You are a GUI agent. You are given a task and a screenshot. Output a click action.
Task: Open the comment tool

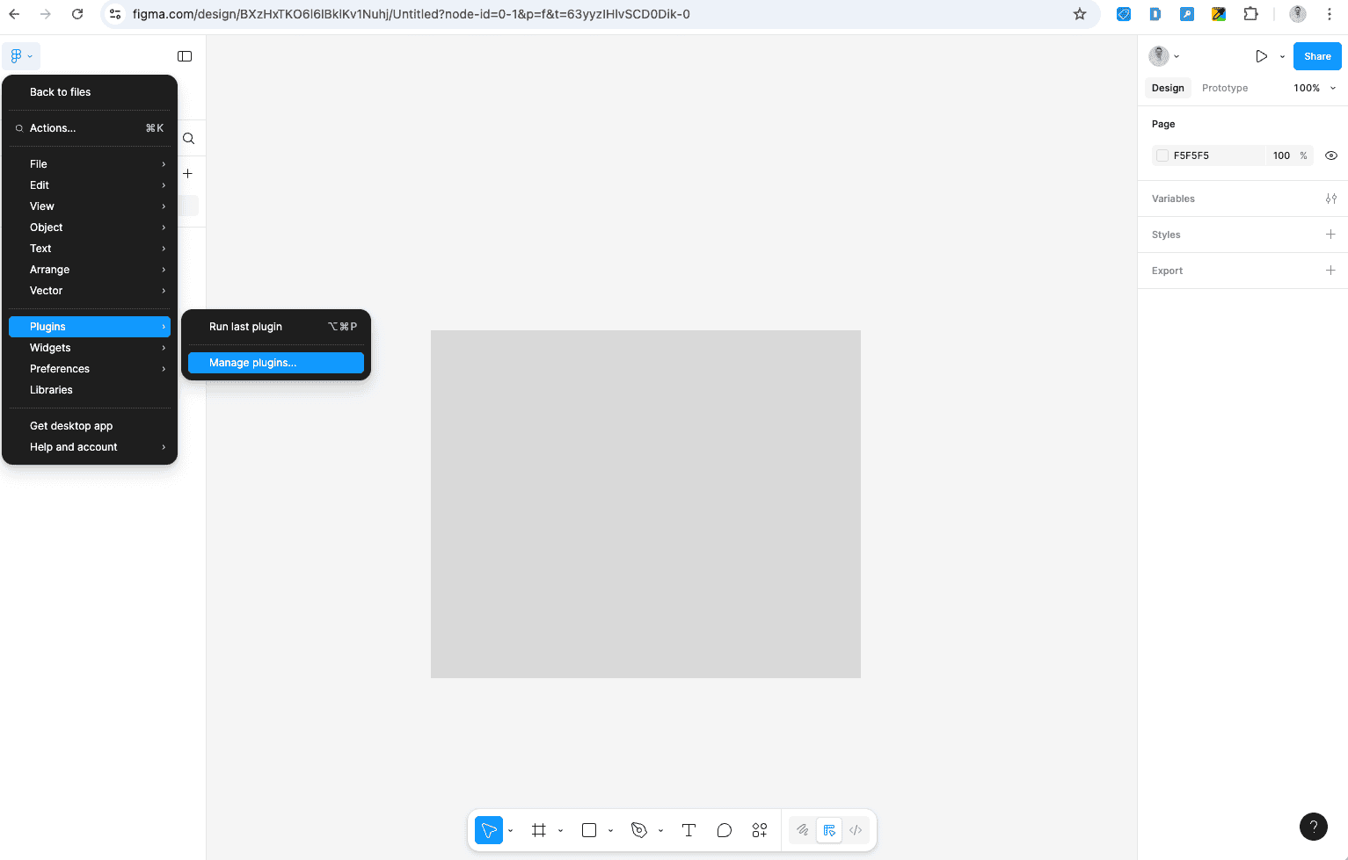(724, 829)
